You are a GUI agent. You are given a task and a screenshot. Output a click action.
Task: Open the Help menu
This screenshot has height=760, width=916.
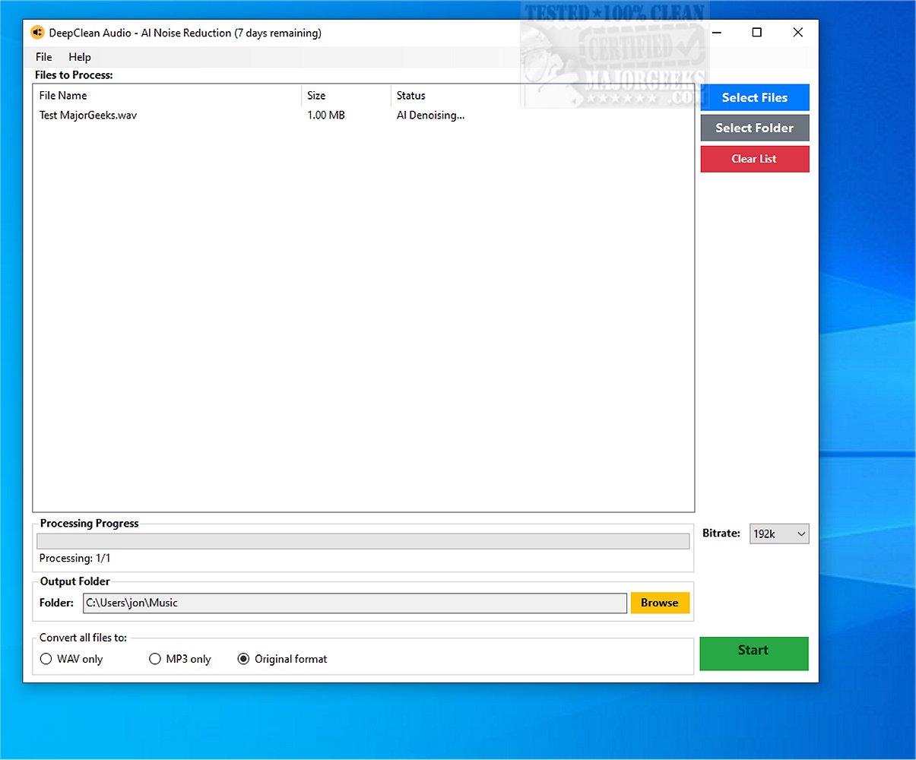(80, 57)
